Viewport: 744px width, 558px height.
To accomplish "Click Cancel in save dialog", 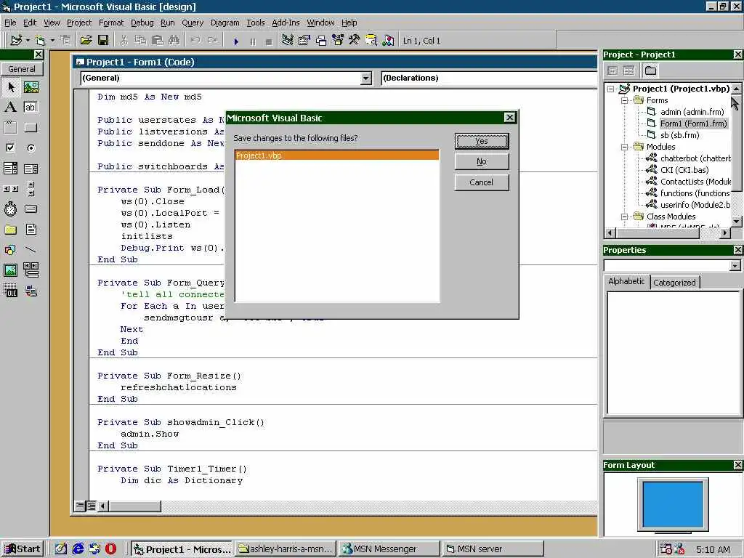I will pos(482,182).
